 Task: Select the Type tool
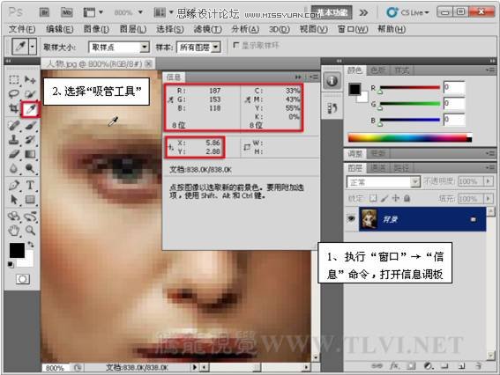coord(30,185)
